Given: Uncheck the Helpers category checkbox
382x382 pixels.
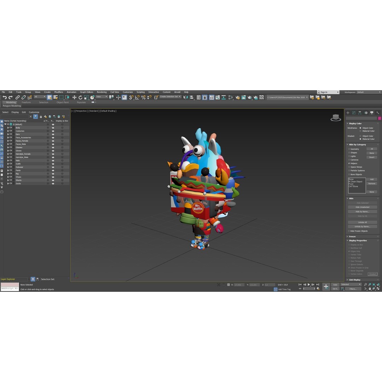Looking at the screenshot, I should 349,163.
